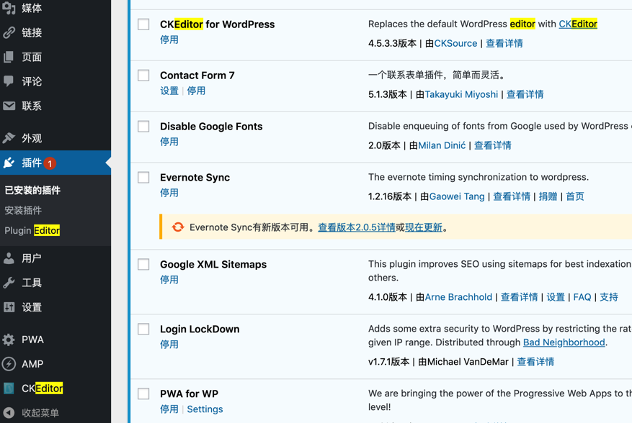Open Google XML Sitemaps FAQ link
This screenshot has width=632, height=423.
pos(582,297)
